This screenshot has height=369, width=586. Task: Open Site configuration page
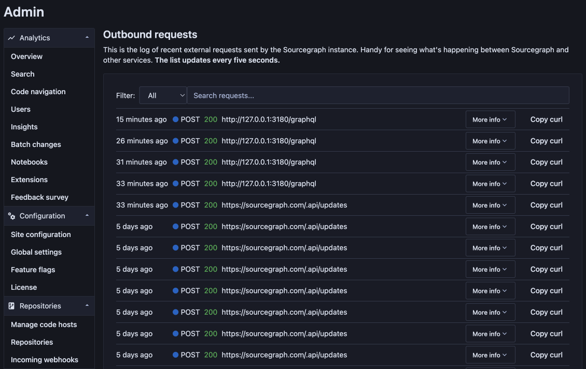(x=41, y=234)
